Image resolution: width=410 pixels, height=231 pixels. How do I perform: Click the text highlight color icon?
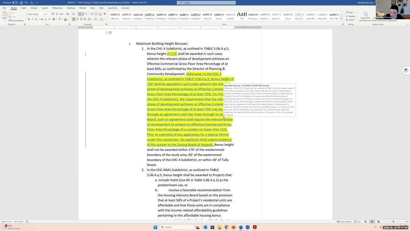60,19
